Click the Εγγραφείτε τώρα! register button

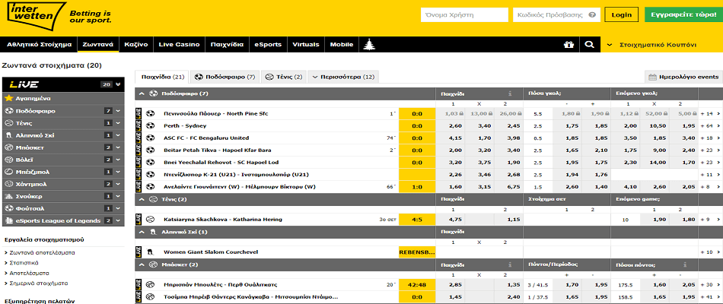pyautogui.click(x=683, y=14)
